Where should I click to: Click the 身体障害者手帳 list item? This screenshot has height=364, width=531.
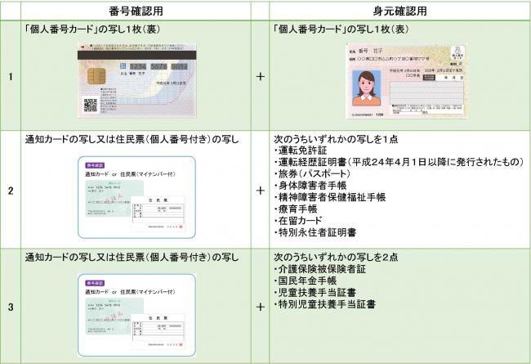click(310, 186)
